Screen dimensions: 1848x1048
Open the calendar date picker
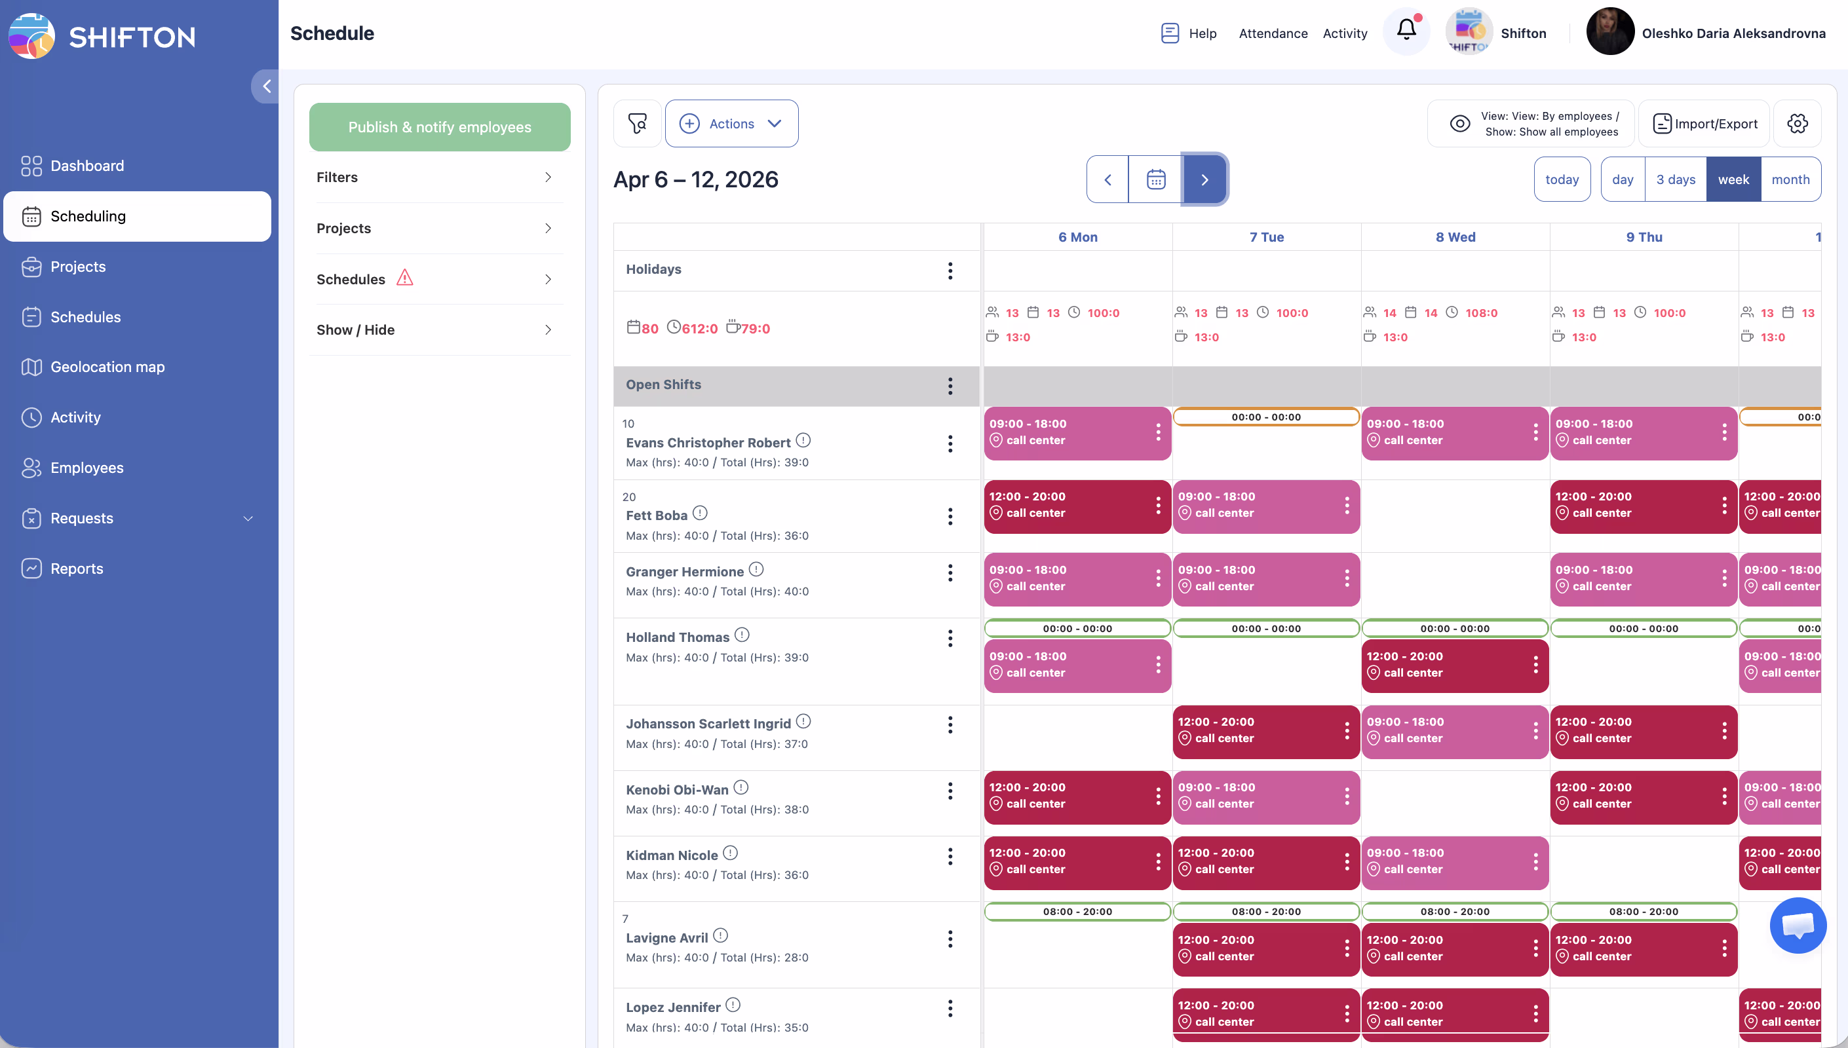point(1155,179)
